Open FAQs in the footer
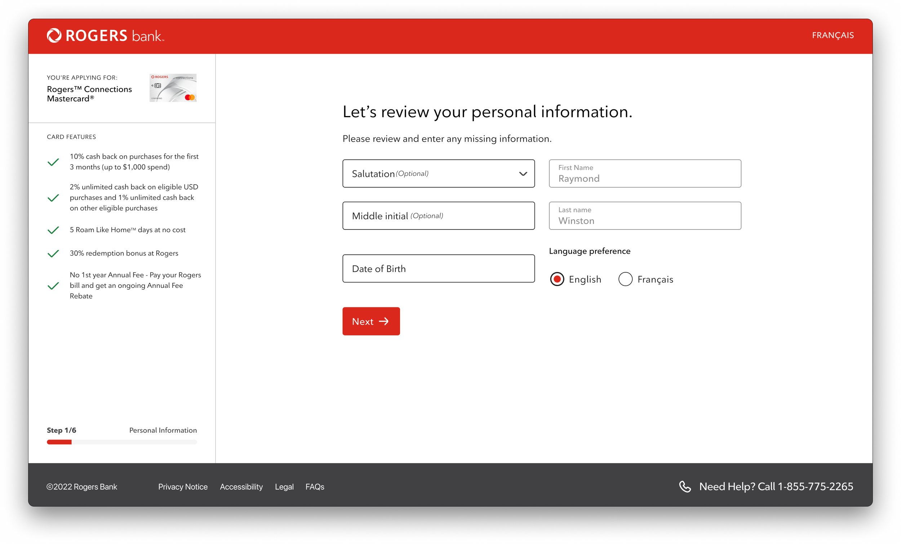 coord(315,487)
